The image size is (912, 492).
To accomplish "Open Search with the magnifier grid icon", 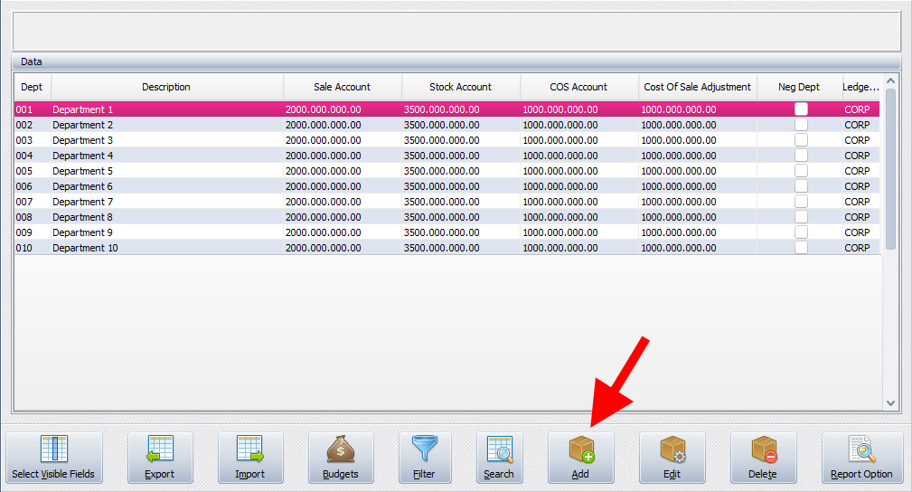I will point(499,458).
